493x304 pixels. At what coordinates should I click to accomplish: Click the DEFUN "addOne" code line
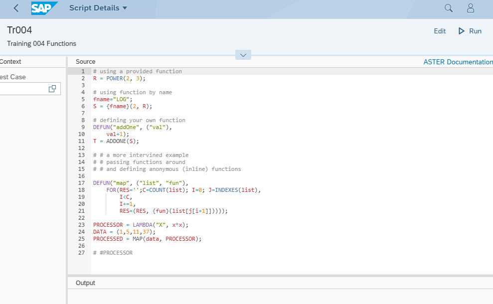point(133,127)
